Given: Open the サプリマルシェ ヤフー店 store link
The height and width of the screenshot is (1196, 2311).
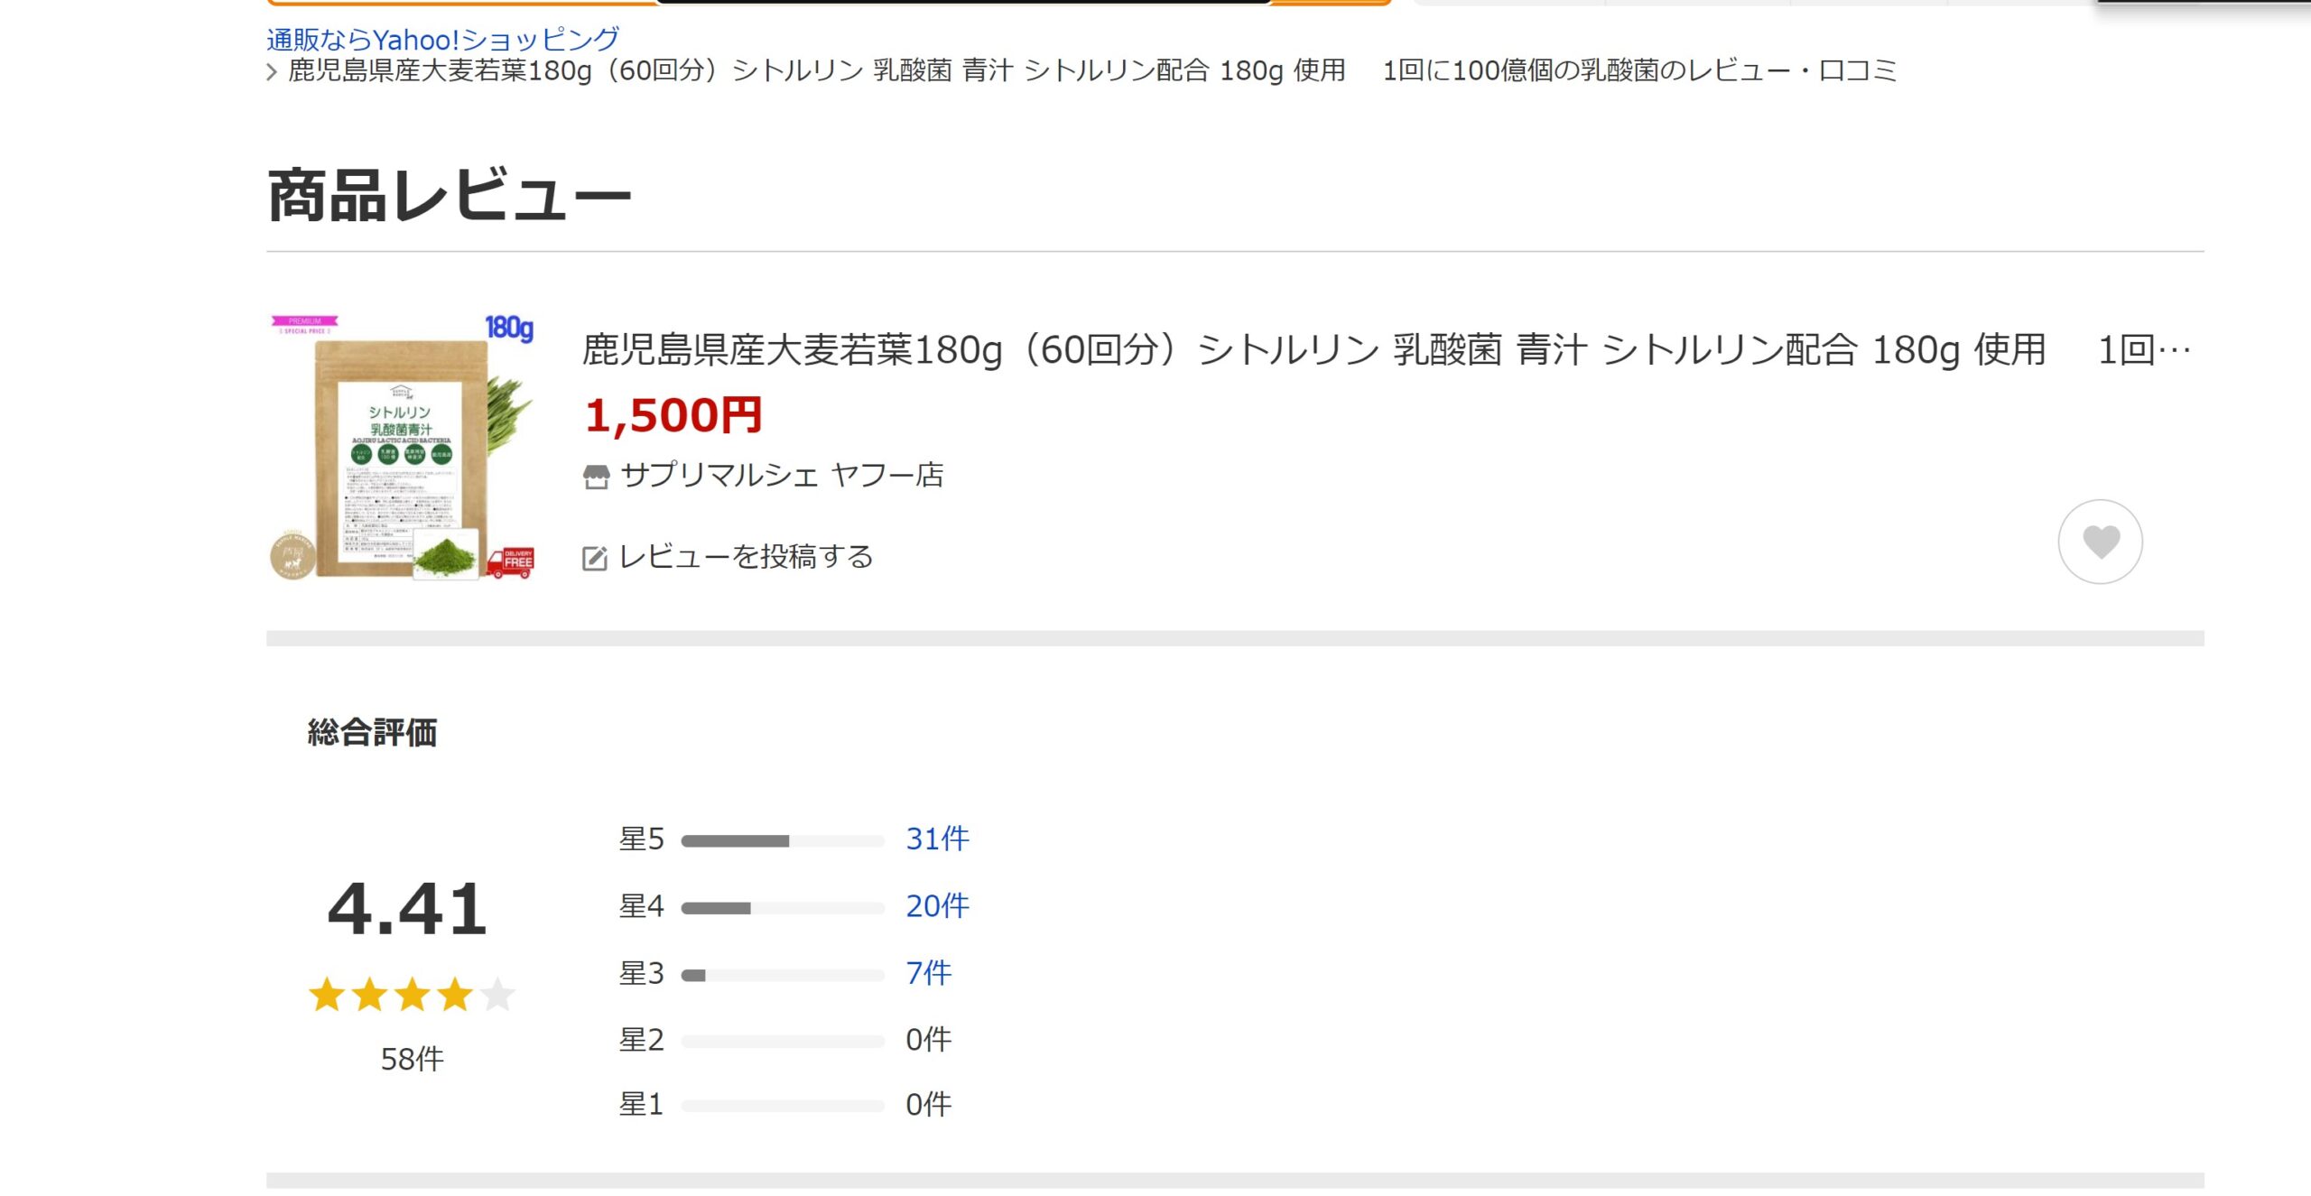Looking at the screenshot, I should click(x=782, y=475).
